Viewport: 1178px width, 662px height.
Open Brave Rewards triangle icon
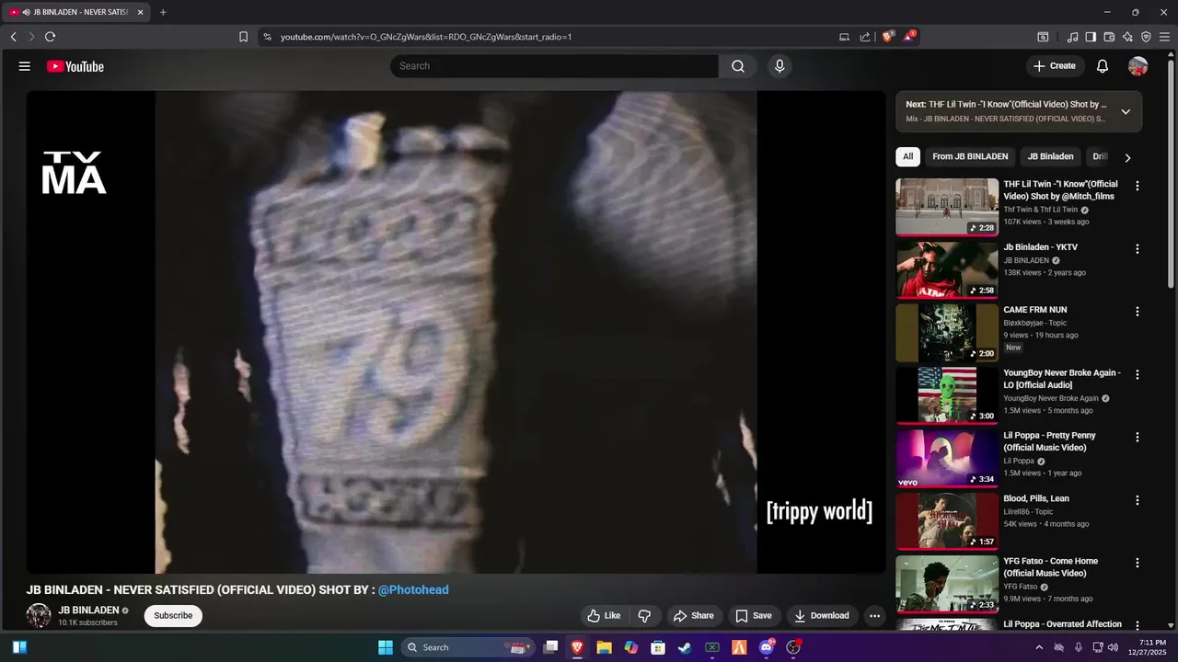[909, 37]
